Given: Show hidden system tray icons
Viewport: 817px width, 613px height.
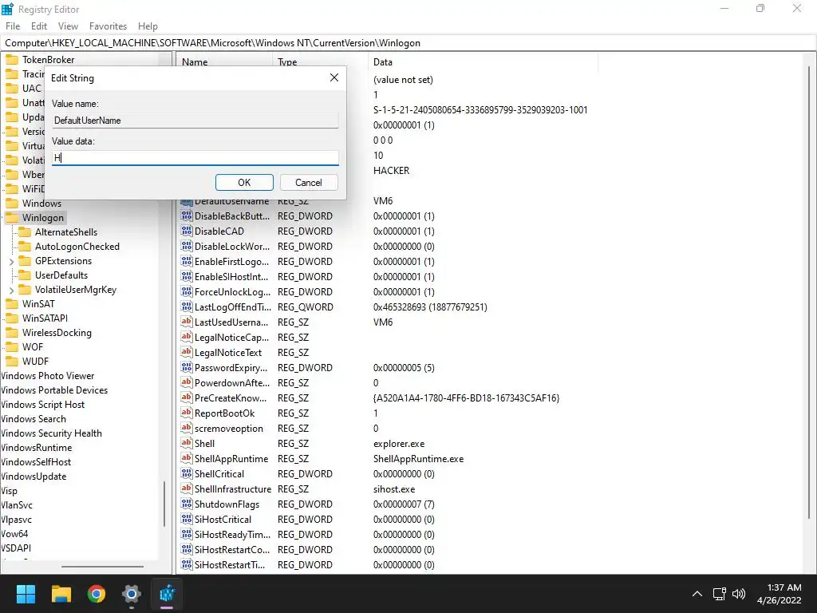Looking at the screenshot, I should tap(697, 594).
